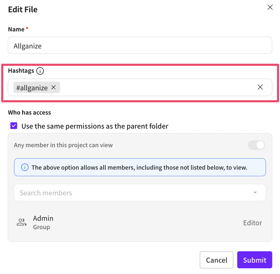Click the 'Any member in this project' label
Image resolution: width=280 pixels, height=274 pixels.
tap(63, 145)
